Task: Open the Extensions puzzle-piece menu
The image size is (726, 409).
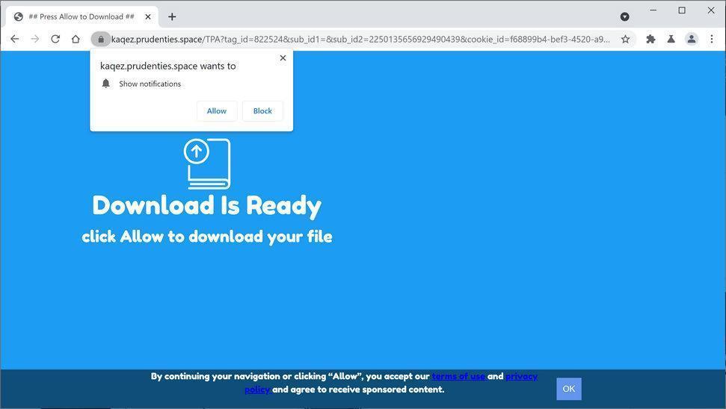Action: [650, 40]
